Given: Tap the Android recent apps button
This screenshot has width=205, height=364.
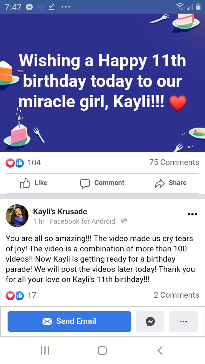Looking at the screenshot, I should tap(45, 350).
